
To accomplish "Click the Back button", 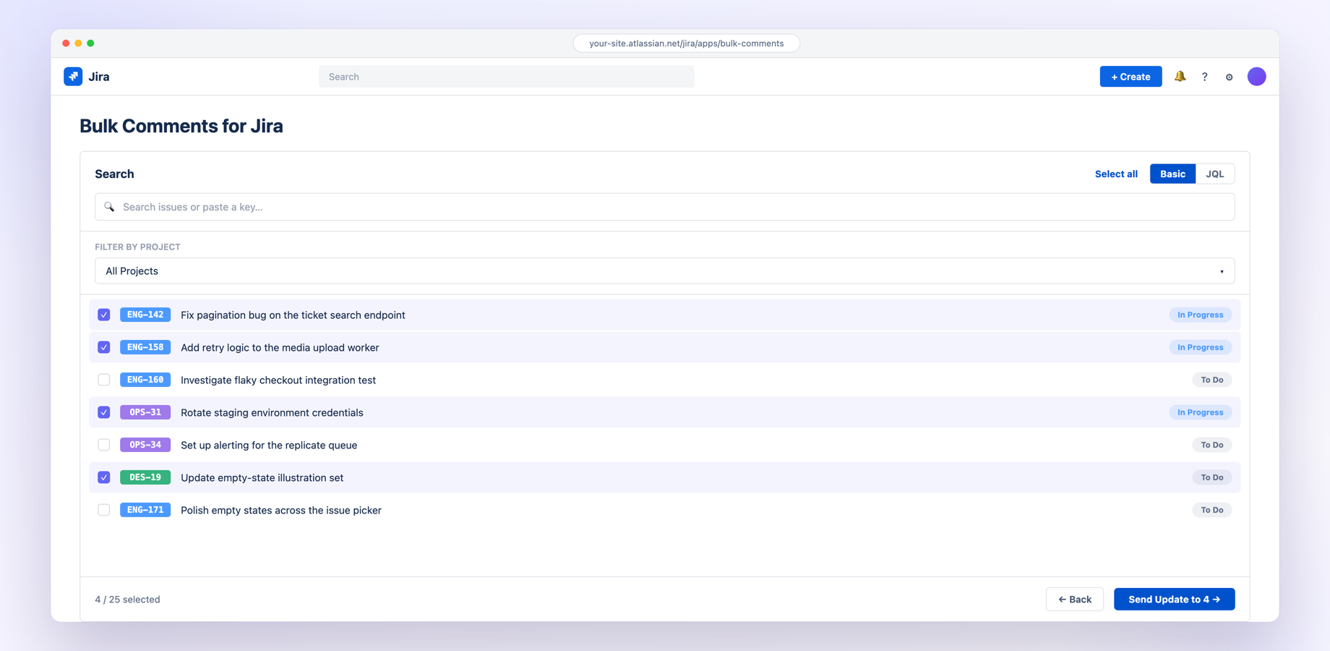I will [x=1074, y=599].
